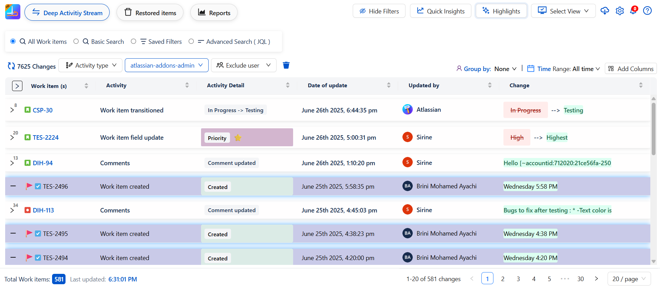Go to page 3 of results
Image resolution: width=660 pixels, height=288 pixels.
[x=518, y=279]
